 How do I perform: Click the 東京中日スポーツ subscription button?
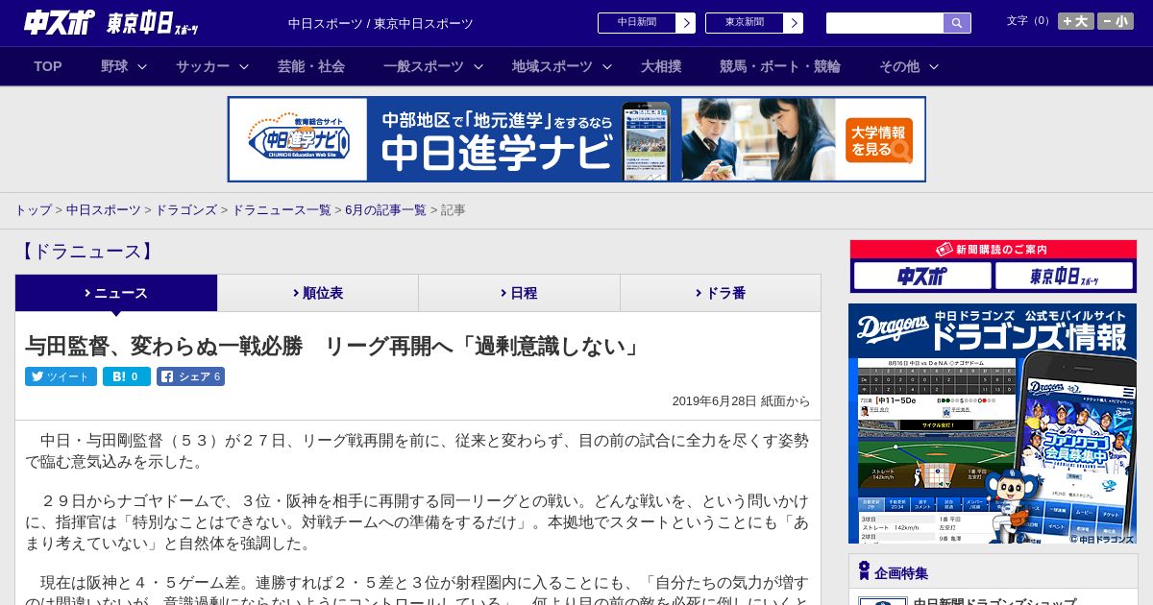click(1064, 277)
